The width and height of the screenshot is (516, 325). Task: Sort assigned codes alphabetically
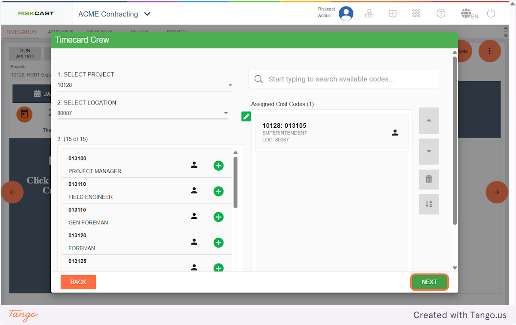(x=429, y=204)
